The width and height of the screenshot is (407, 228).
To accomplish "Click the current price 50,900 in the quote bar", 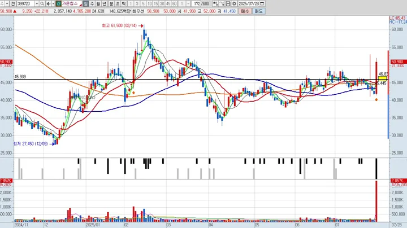I will coord(6,11).
